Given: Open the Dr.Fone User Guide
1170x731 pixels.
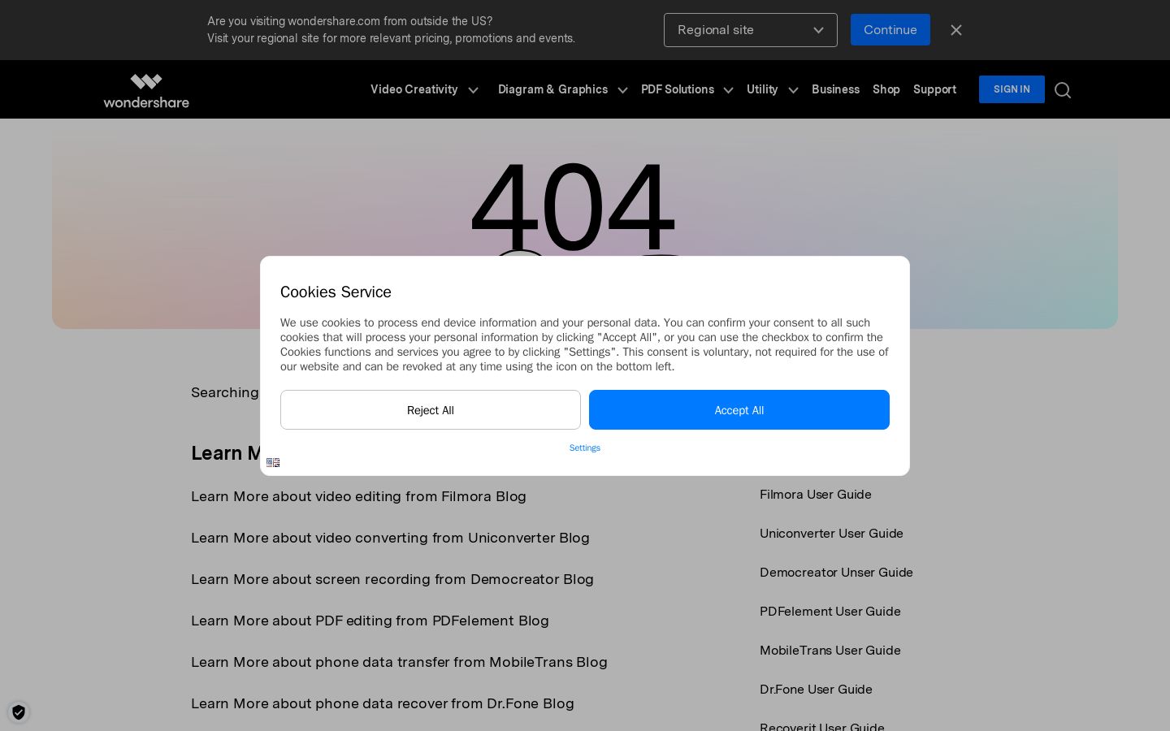Looking at the screenshot, I should 816,690.
